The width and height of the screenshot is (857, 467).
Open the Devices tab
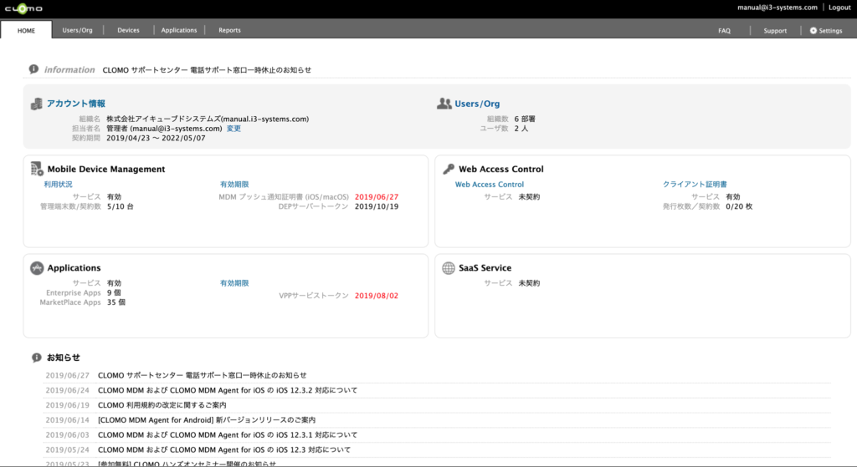[x=128, y=30]
